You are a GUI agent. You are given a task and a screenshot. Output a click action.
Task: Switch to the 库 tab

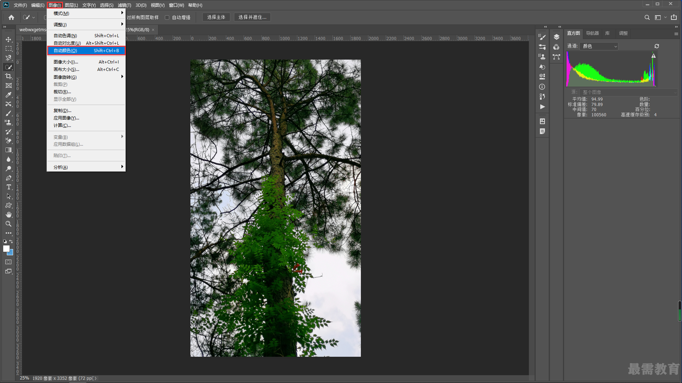pyautogui.click(x=607, y=33)
